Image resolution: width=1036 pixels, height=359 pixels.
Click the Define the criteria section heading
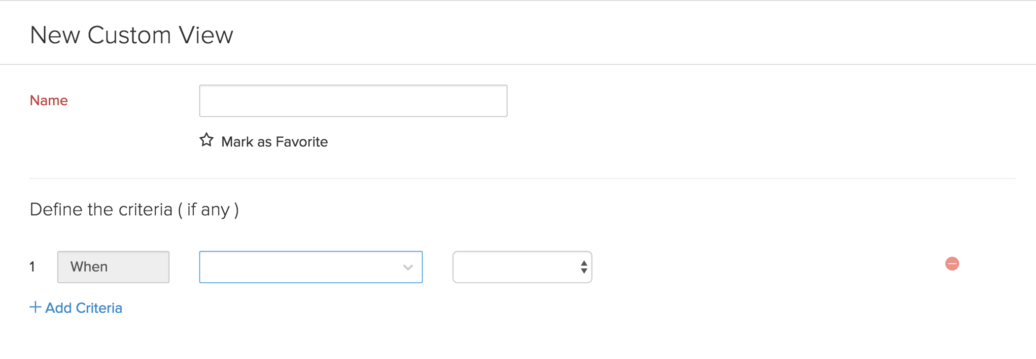pyautogui.click(x=134, y=209)
